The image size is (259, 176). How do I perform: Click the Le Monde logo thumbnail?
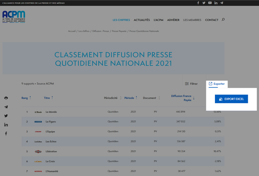[38, 112]
